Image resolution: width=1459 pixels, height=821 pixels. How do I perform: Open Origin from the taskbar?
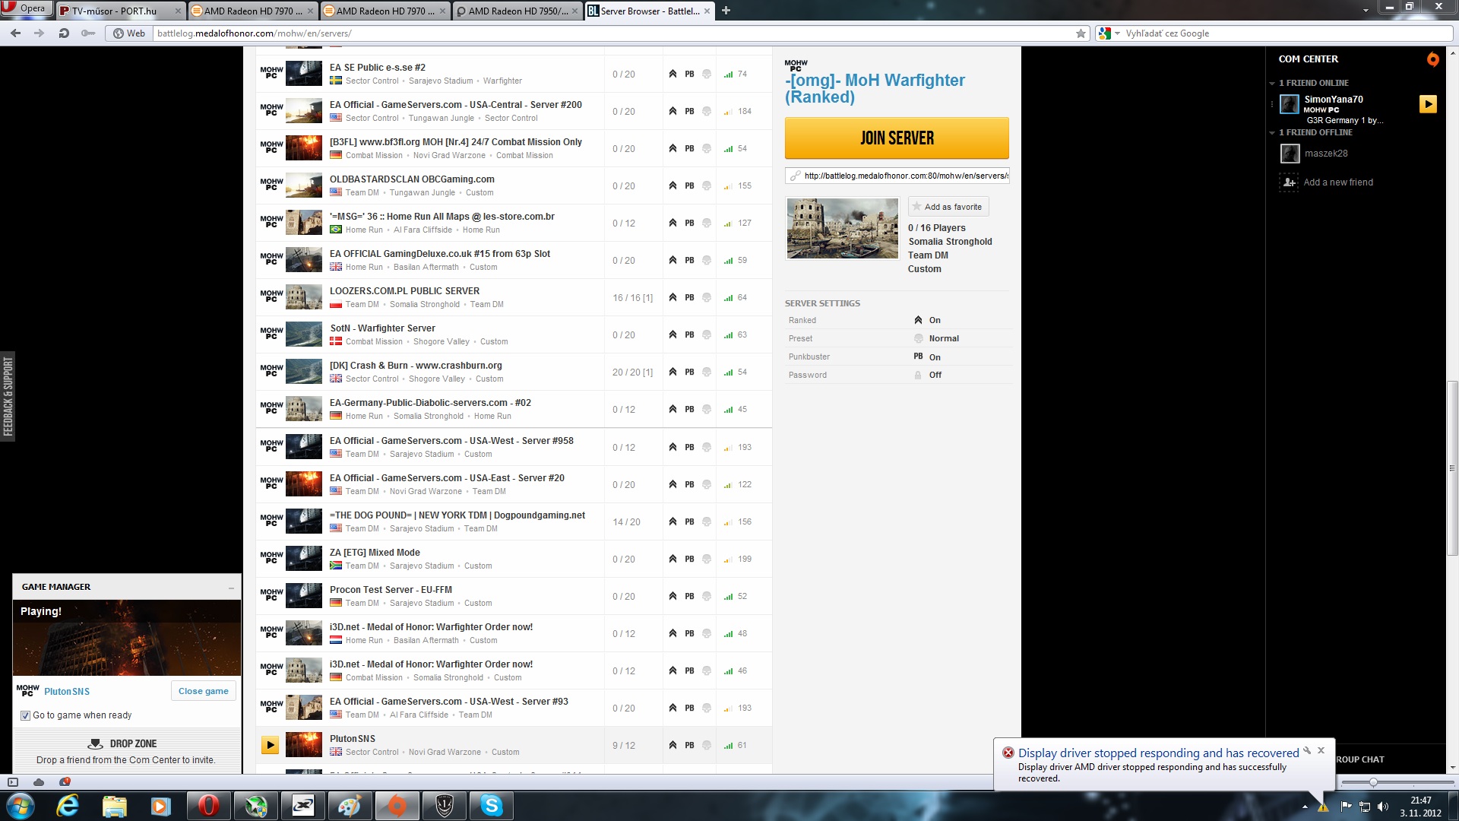click(x=396, y=806)
